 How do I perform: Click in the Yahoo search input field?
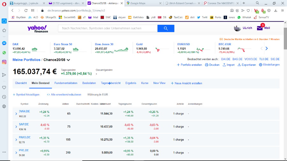(108, 28)
